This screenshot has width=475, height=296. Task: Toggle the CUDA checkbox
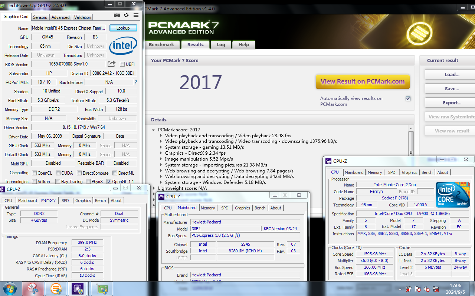(58, 173)
